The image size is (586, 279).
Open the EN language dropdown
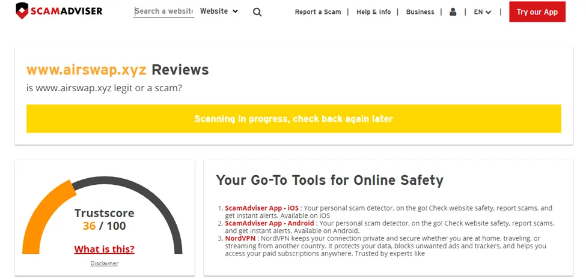tap(482, 12)
